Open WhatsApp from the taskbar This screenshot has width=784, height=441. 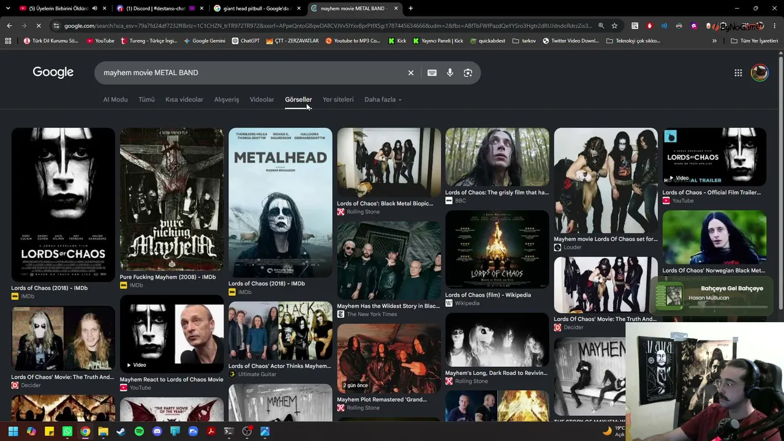67,431
